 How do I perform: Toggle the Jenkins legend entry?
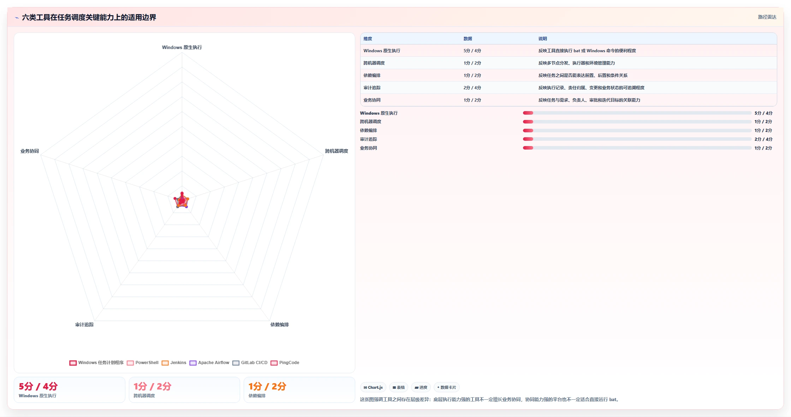[174, 363]
